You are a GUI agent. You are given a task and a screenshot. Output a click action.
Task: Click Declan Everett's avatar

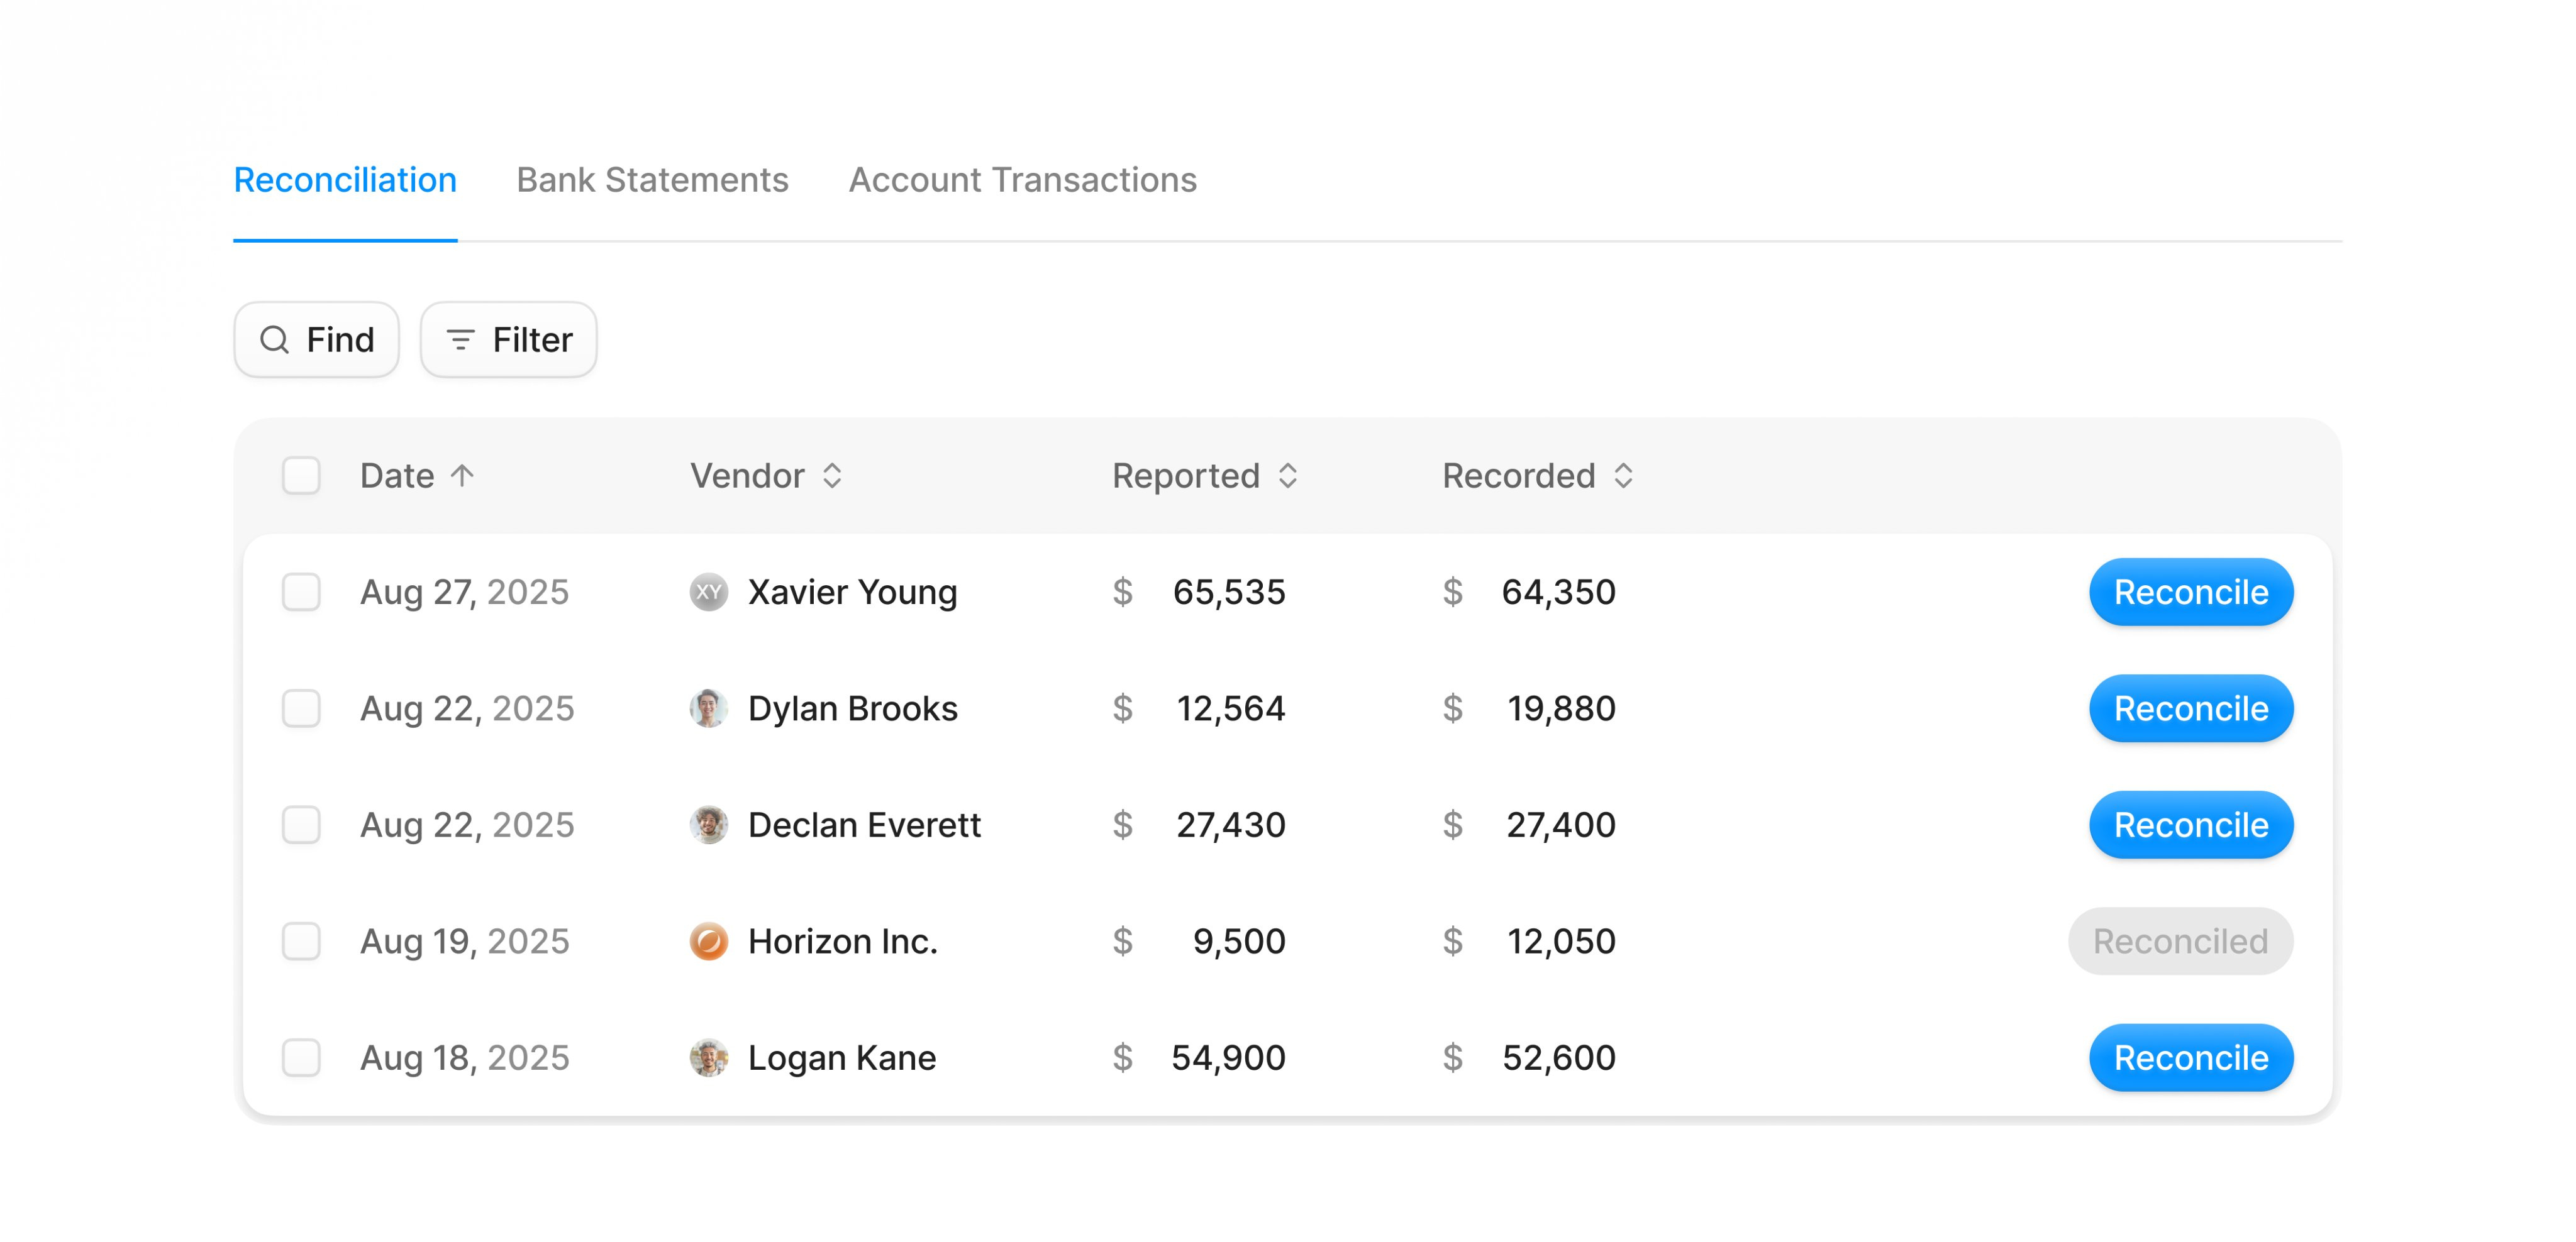click(x=709, y=825)
